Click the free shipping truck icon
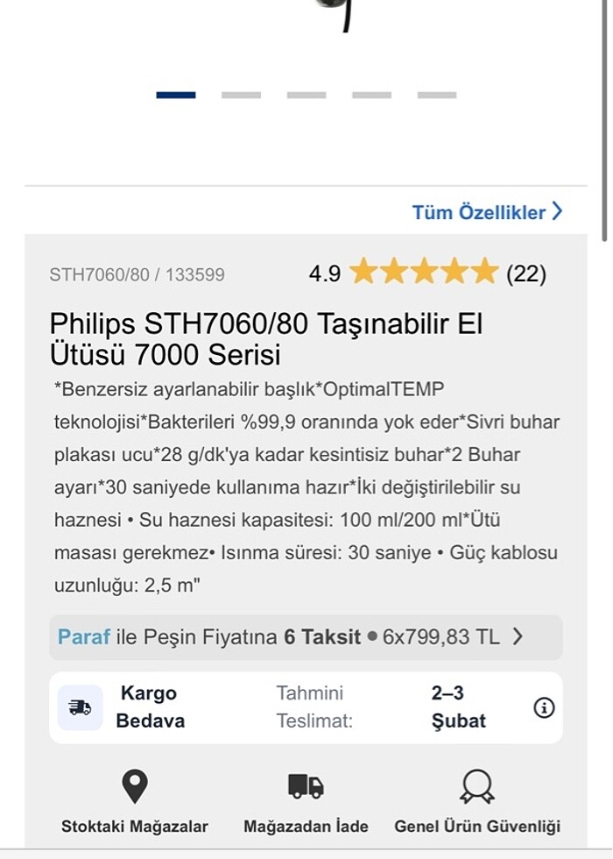613x859 pixels. click(79, 706)
